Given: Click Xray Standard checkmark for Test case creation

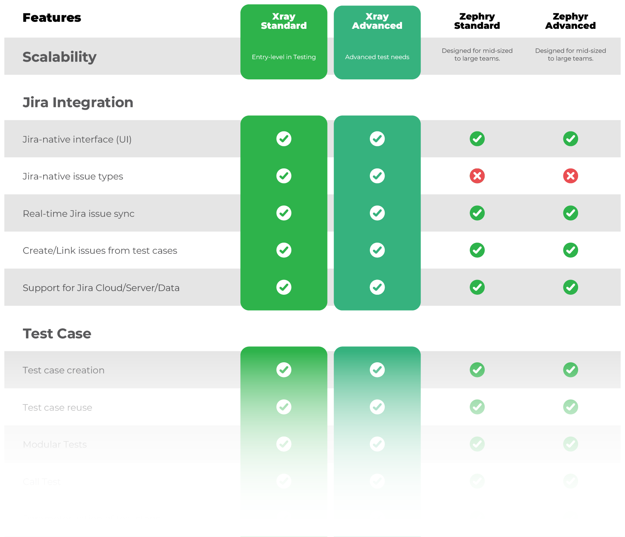Looking at the screenshot, I should point(284,370).
